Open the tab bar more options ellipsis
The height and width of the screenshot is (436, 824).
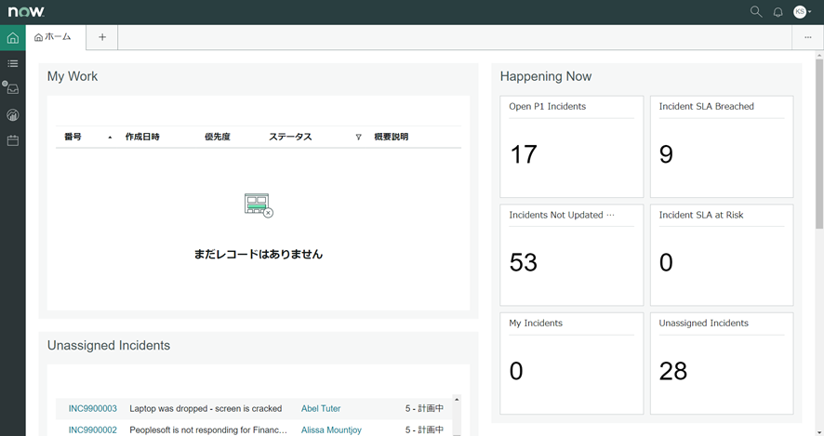pyautogui.click(x=807, y=37)
